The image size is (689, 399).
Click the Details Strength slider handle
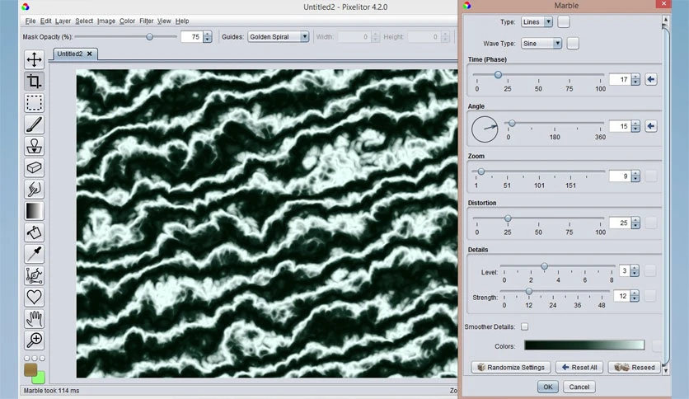(x=529, y=291)
